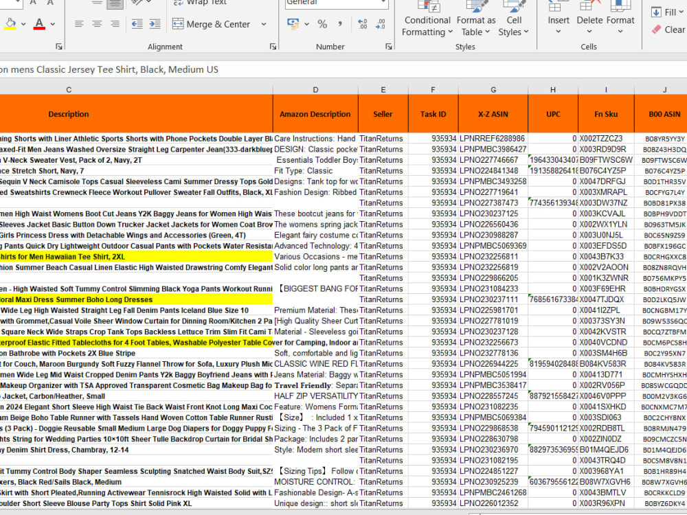Click the Decrease Decimal icon
Screen dimensions: 687x515
(x=381, y=24)
